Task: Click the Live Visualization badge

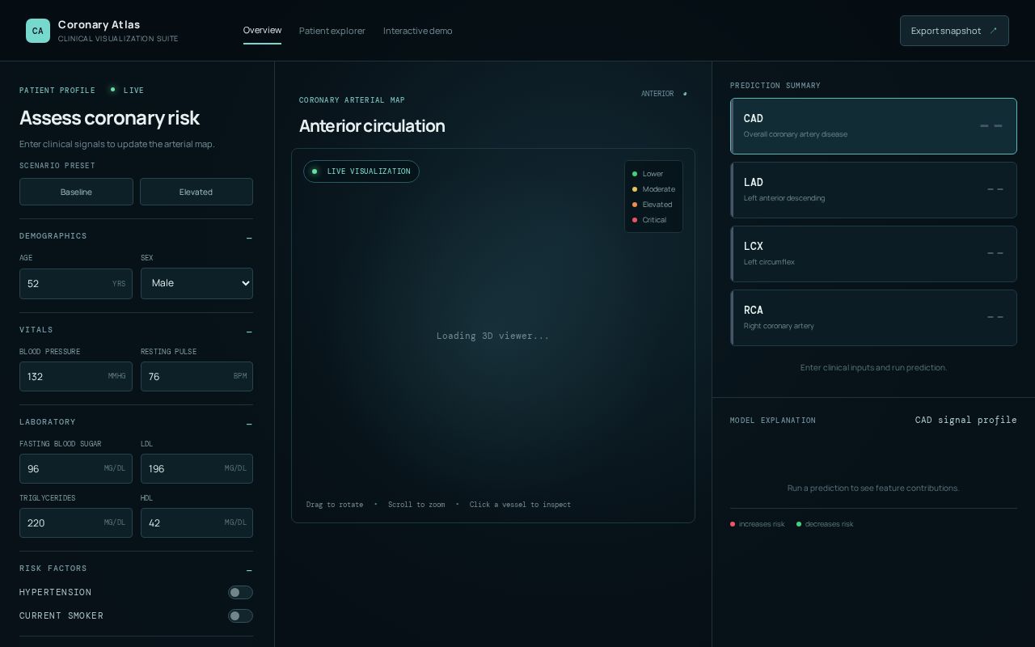Action: pyautogui.click(x=361, y=171)
